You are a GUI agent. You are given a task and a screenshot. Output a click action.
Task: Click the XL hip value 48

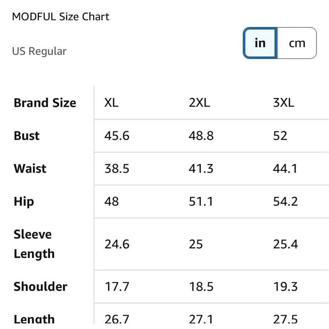(112, 202)
